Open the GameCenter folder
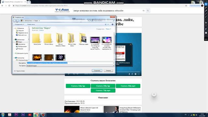208x117 pixels. click(x=36, y=39)
